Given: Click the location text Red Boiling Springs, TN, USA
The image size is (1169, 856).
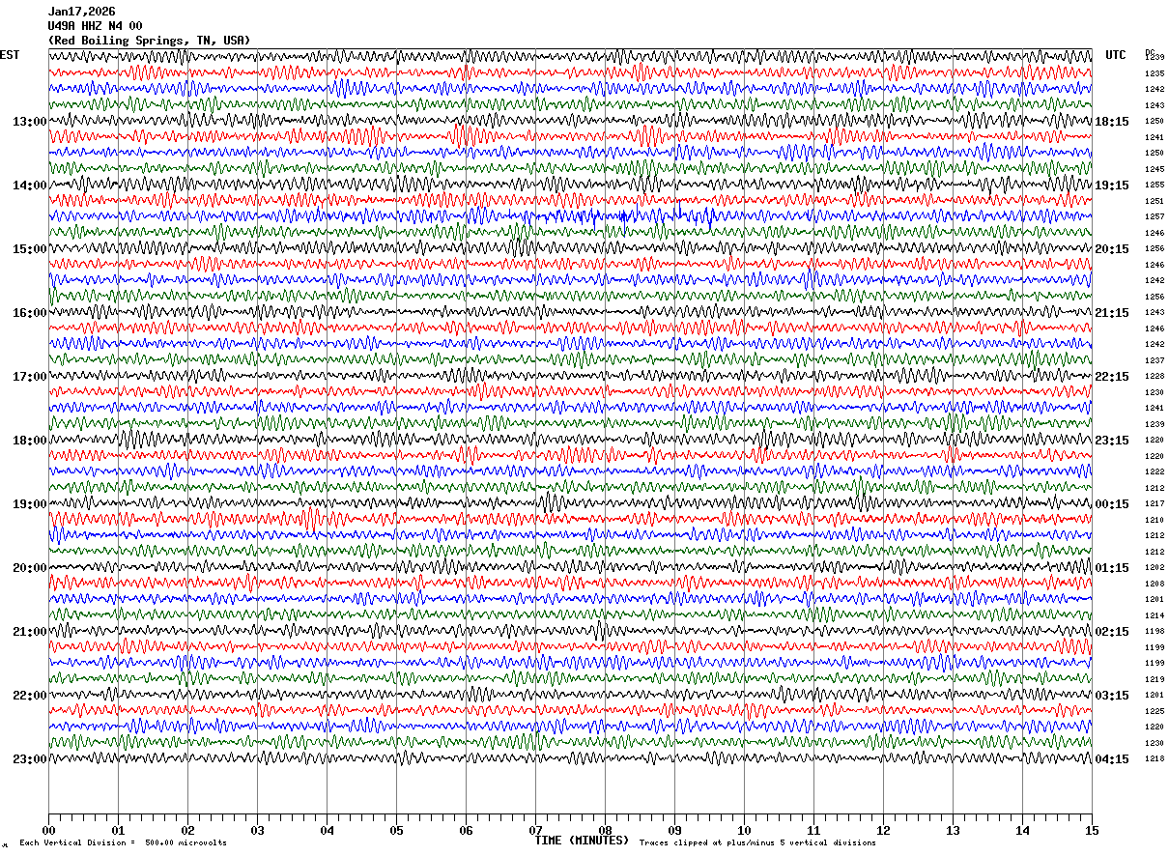Looking at the screenshot, I should [x=149, y=41].
